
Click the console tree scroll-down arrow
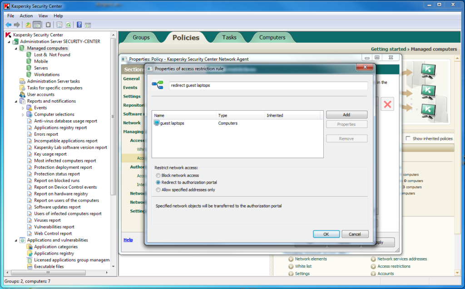click(113, 266)
